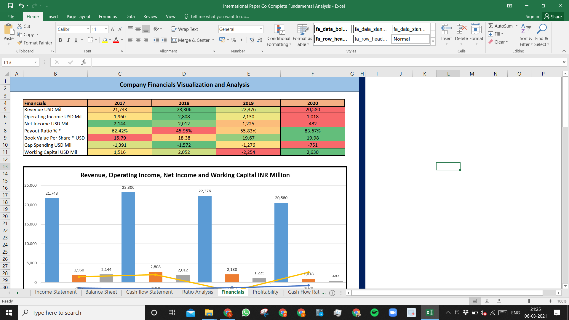Viewport: 569px width, 320px height.
Task: Click the zoom slider handle
Action: [529, 301]
